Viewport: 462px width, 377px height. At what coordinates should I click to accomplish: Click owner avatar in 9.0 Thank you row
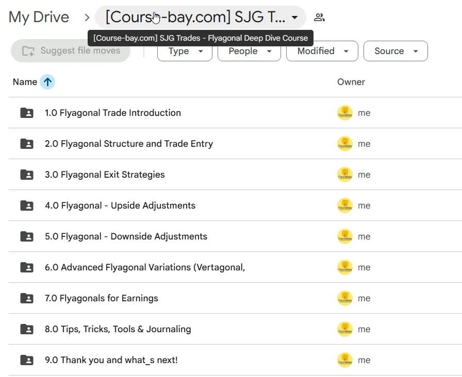pyautogui.click(x=345, y=360)
